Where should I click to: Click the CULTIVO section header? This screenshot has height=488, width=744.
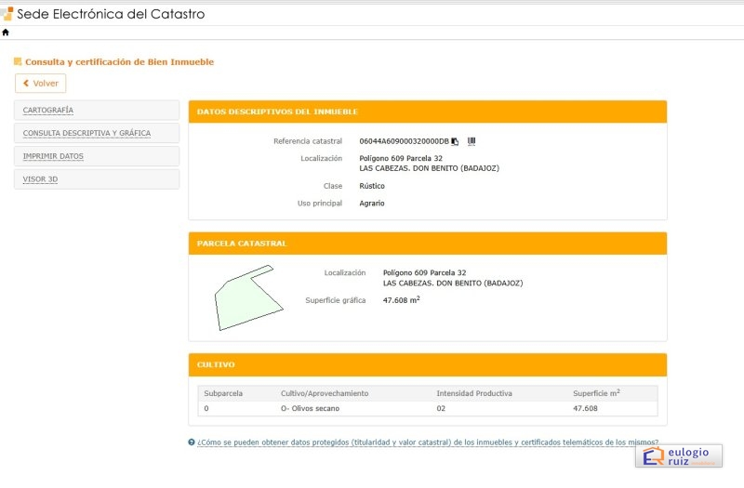pyautogui.click(x=428, y=364)
